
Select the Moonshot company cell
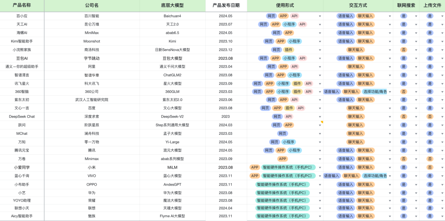click(91, 42)
